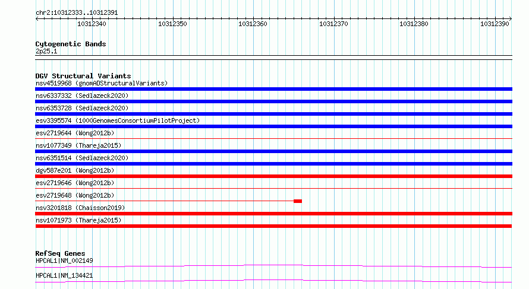Click the small red block of esv2719648
The image size is (529, 289).
point(298,201)
